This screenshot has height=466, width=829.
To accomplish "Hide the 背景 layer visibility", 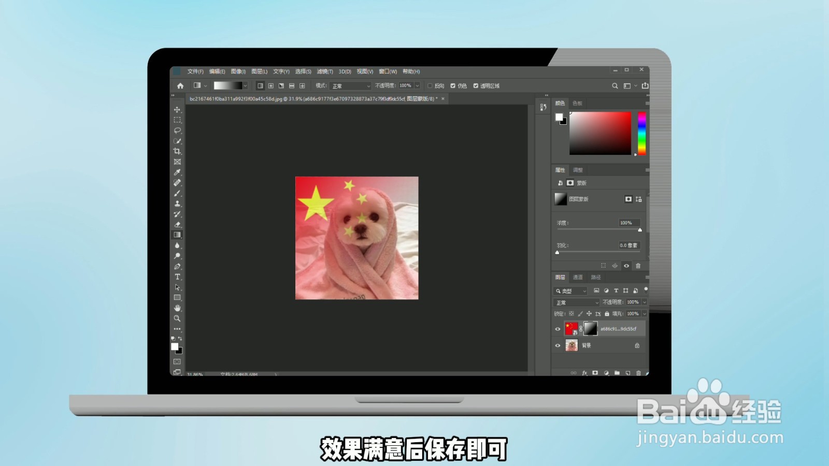I will (x=558, y=345).
